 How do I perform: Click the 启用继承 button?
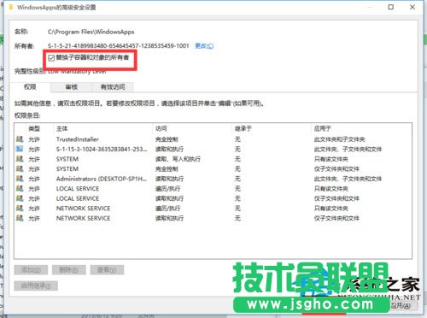coord(36,286)
